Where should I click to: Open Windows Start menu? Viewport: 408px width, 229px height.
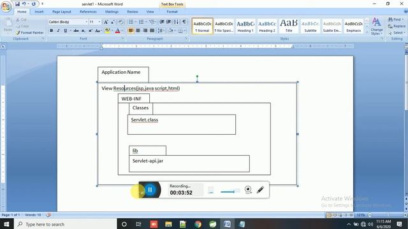pos(6,224)
